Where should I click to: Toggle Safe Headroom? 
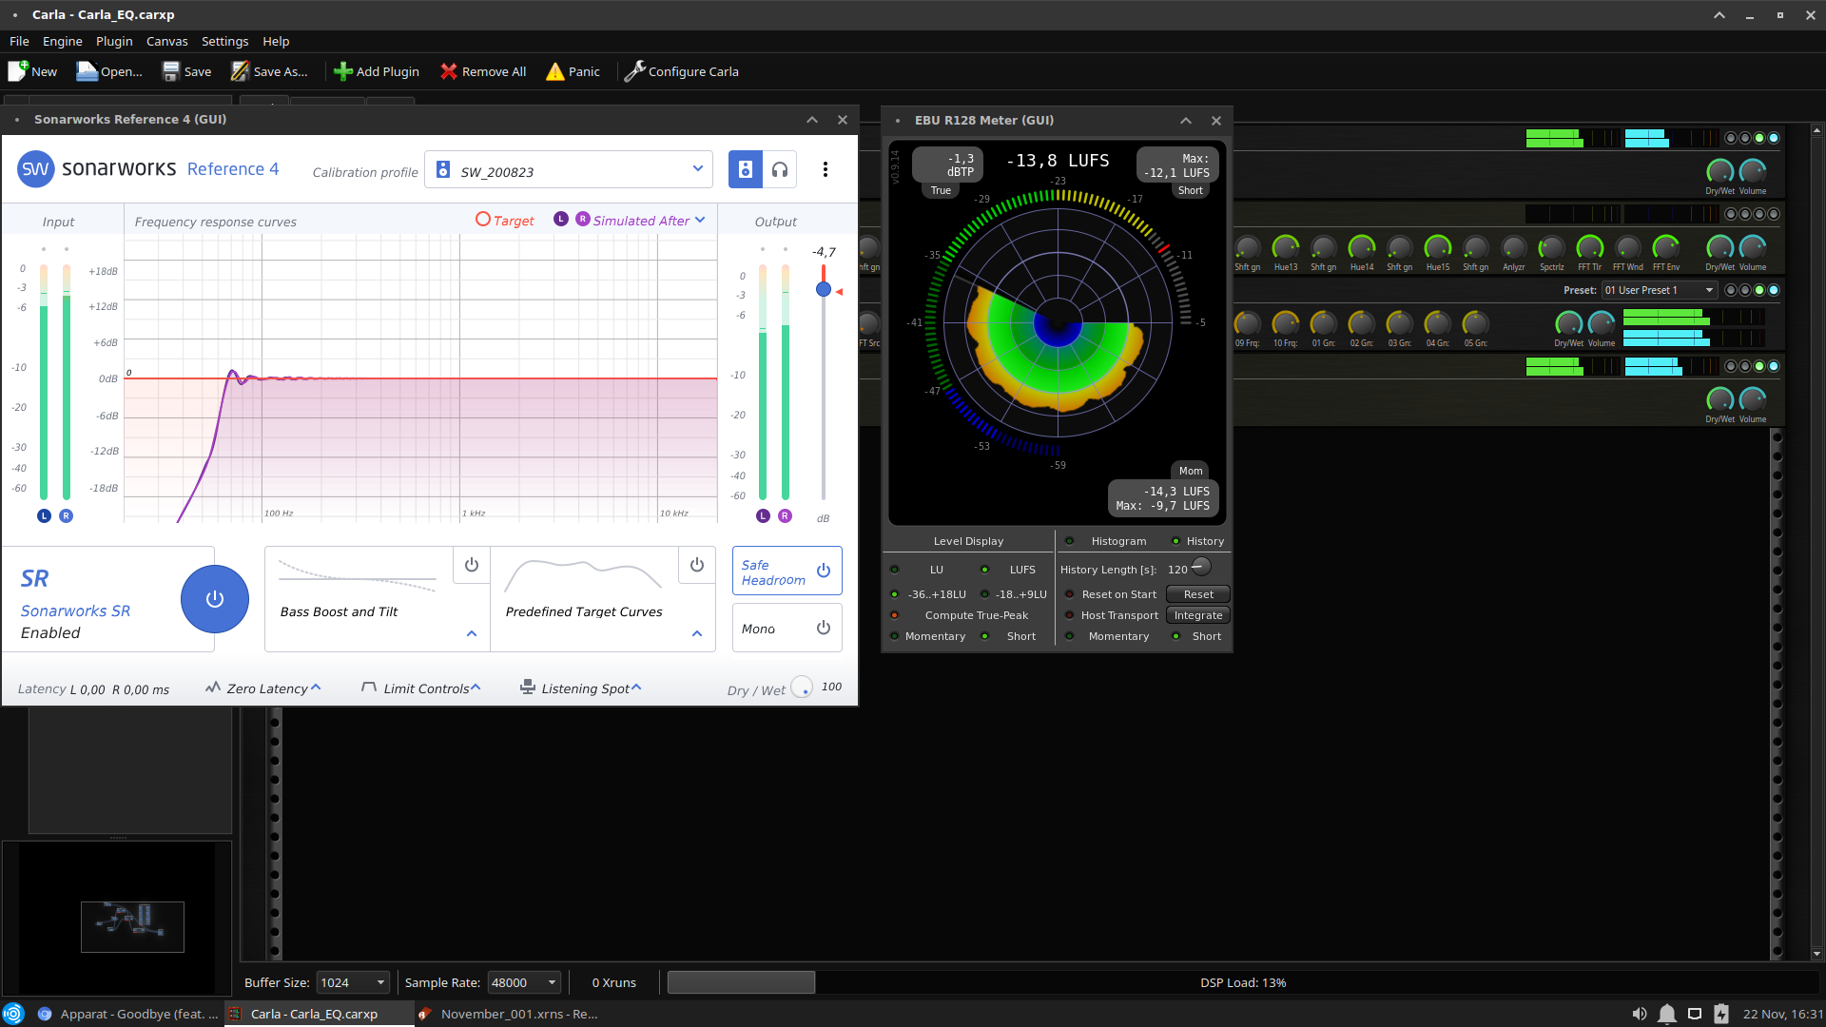coord(787,571)
